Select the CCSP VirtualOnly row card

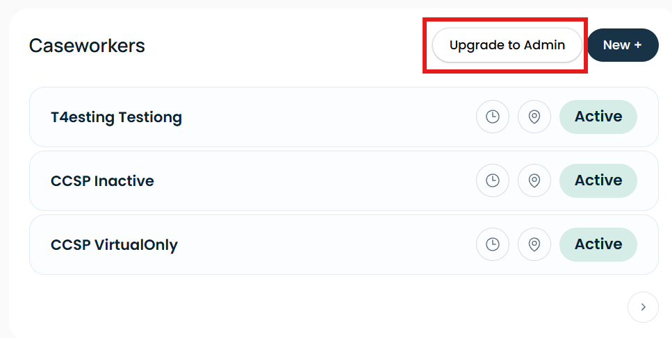(x=344, y=244)
